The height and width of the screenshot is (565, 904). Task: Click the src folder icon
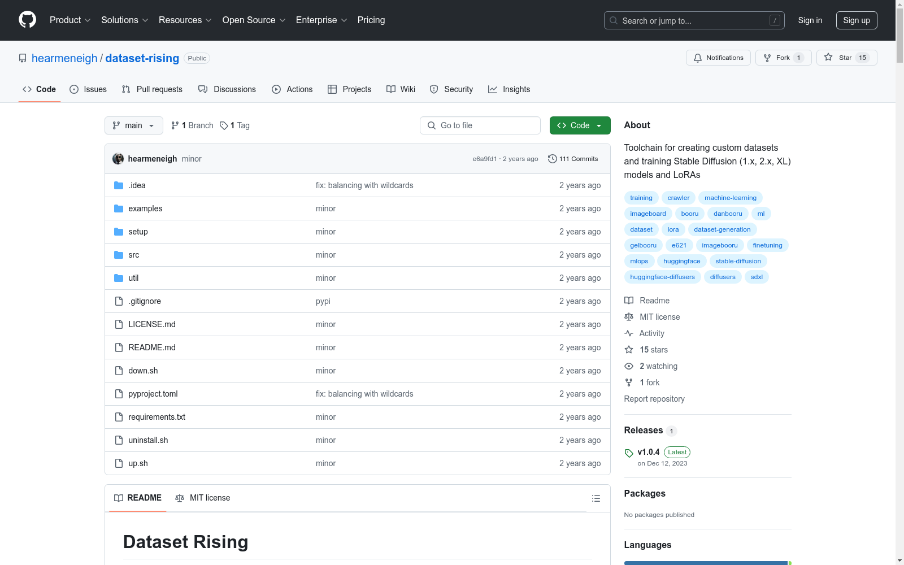click(119, 255)
